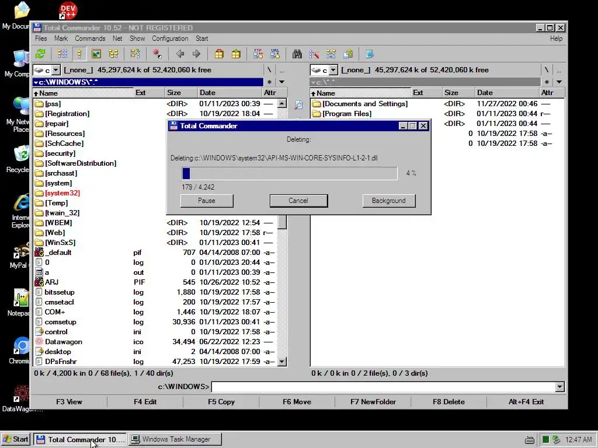
Task: Open the Help menu
Action: [556, 38]
